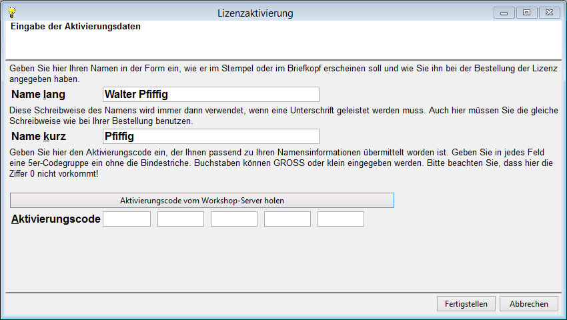The height and width of the screenshot is (320, 567).
Task: Click the lightbulb icon in the title bar
Action: [11, 12]
